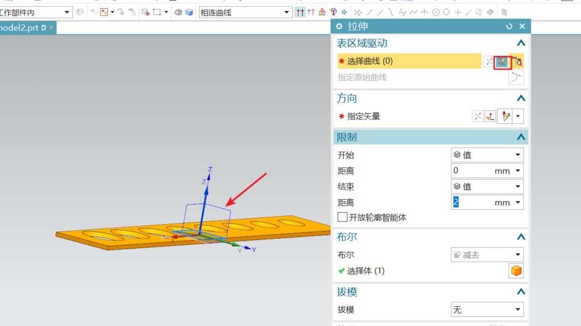
Task: Click the select with crosshair cube icon
Action: click(146, 12)
